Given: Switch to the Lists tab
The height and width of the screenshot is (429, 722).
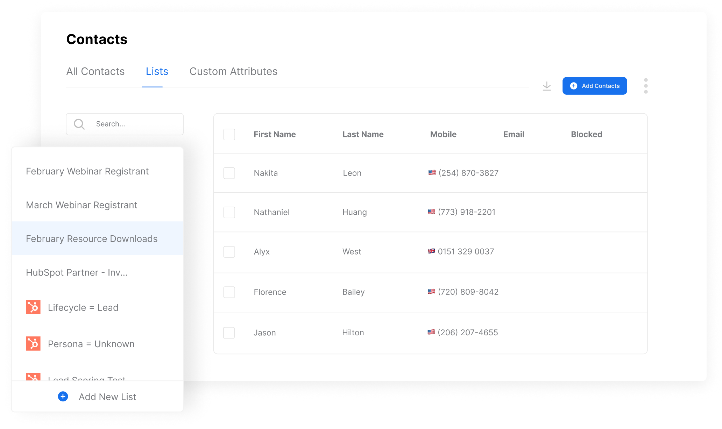Looking at the screenshot, I should coord(156,71).
